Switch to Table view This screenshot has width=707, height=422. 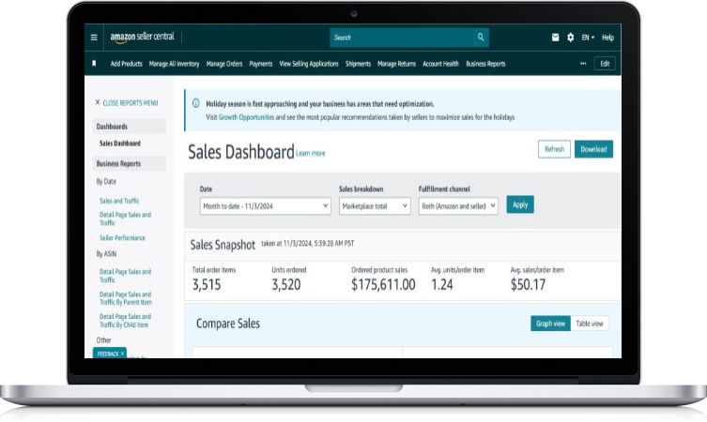click(590, 324)
